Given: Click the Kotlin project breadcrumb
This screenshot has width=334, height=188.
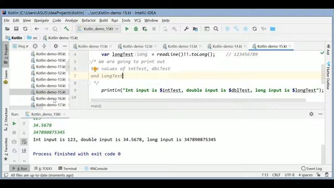Looking at the screenshot, I should 14,38.
